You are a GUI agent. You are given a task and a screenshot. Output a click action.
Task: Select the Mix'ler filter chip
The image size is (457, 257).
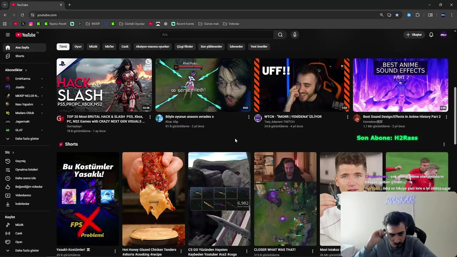[109, 46]
